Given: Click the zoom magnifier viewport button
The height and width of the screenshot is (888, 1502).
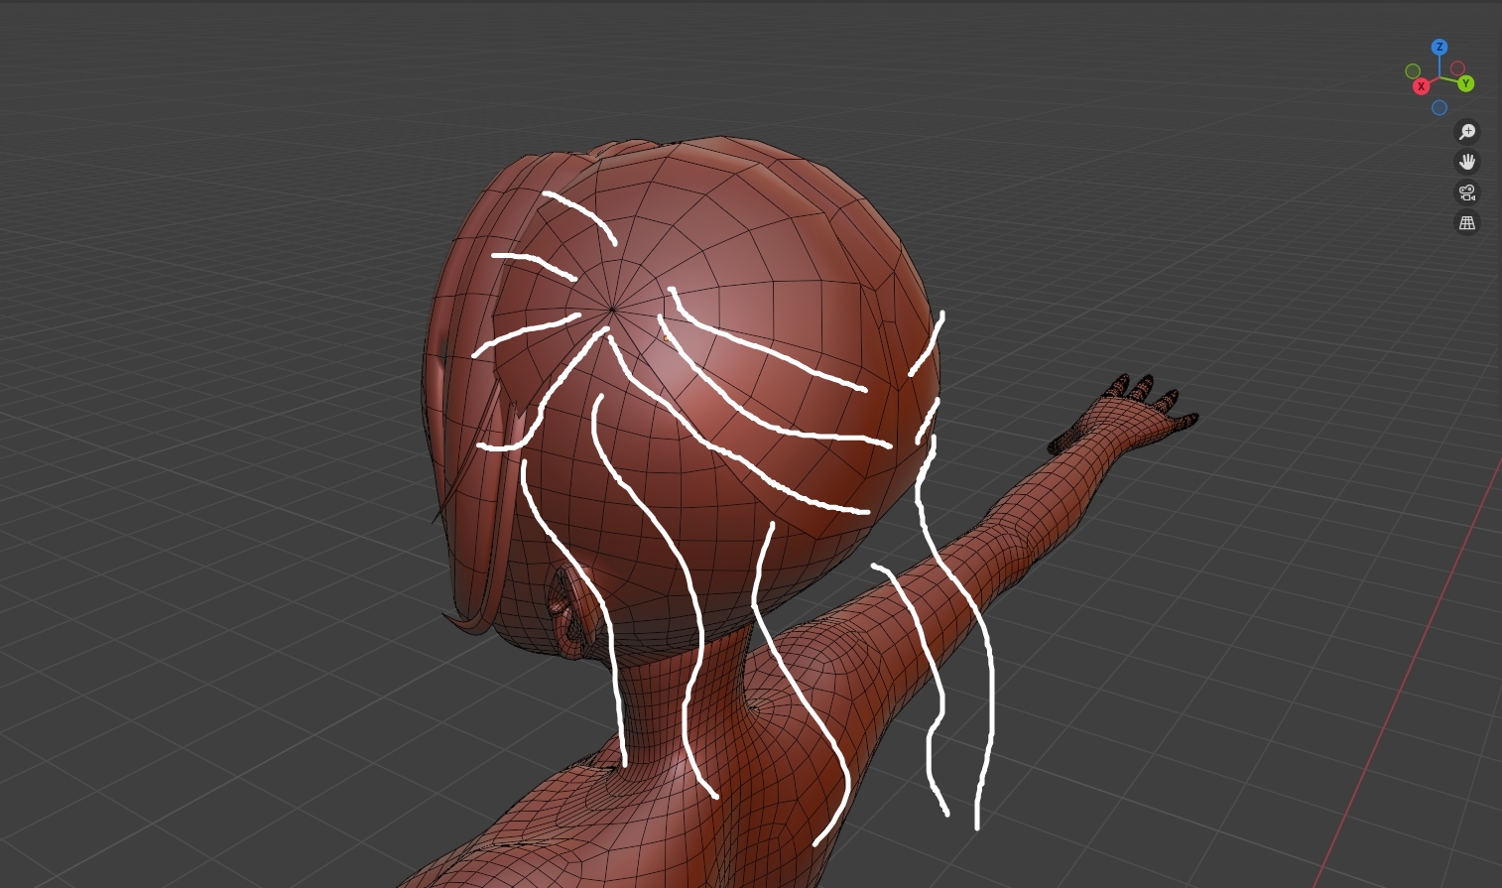Looking at the screenshot, I should click(1467, 131).
